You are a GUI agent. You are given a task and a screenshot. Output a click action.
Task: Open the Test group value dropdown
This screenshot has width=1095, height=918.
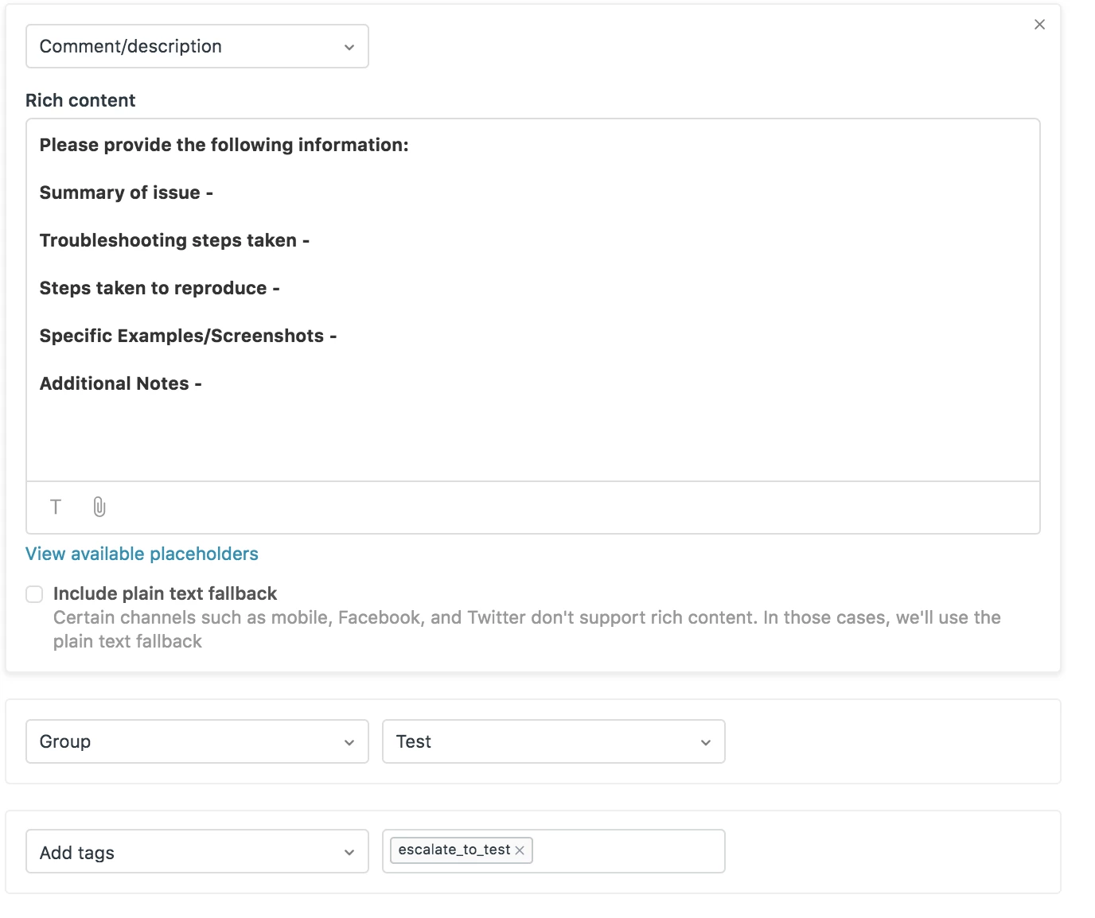[x=553, y=741]
